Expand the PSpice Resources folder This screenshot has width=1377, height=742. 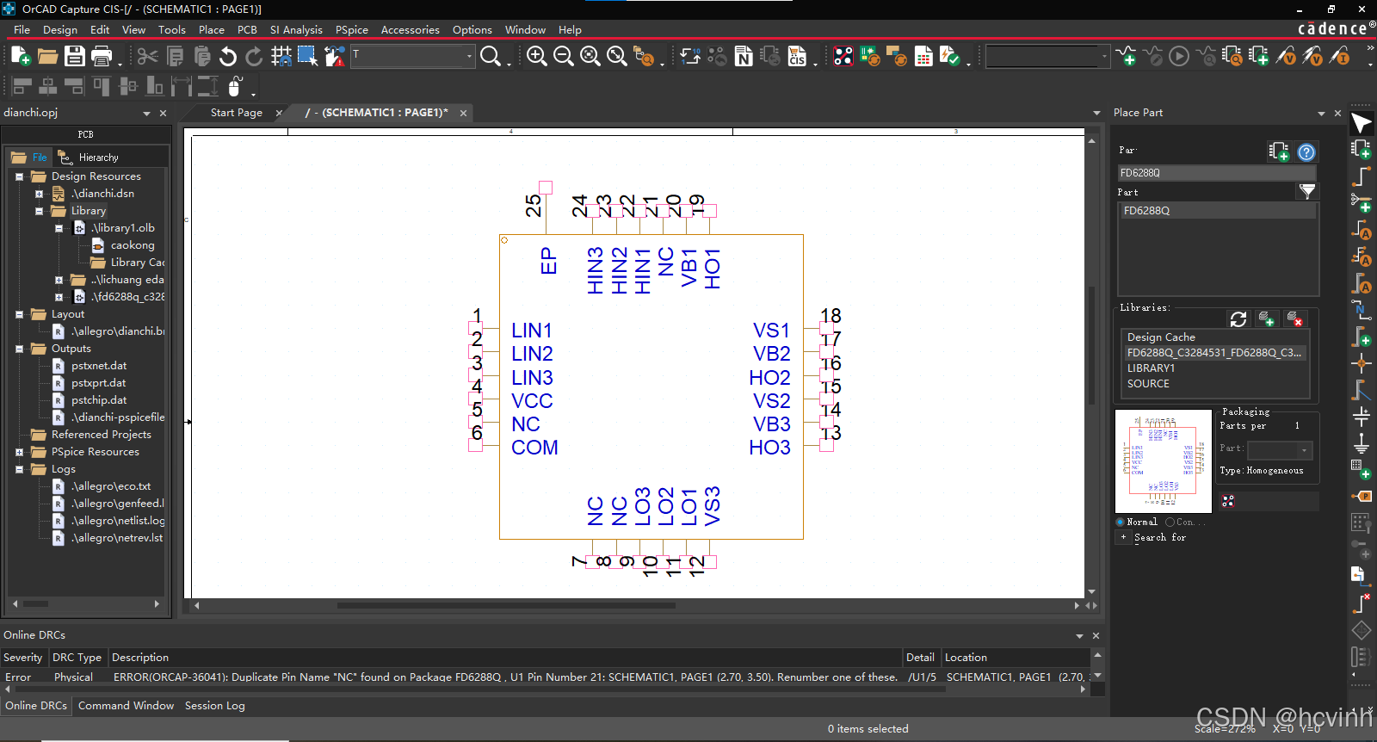click(19, 452)
